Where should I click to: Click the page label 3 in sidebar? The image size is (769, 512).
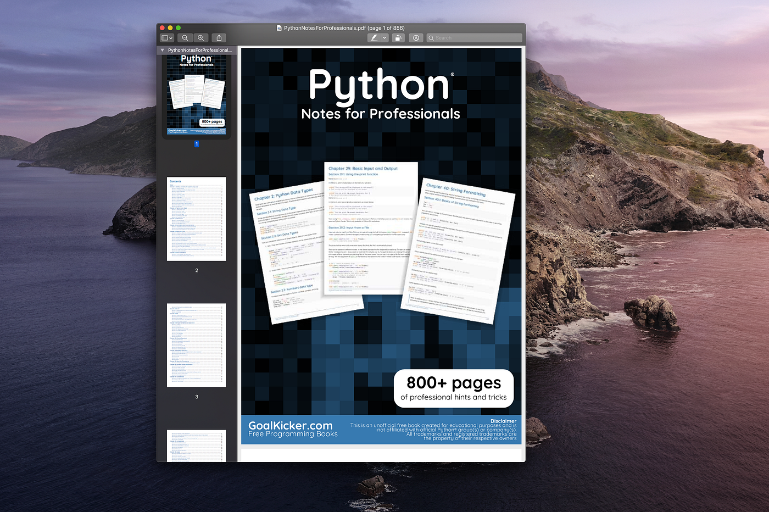[197, 397]
